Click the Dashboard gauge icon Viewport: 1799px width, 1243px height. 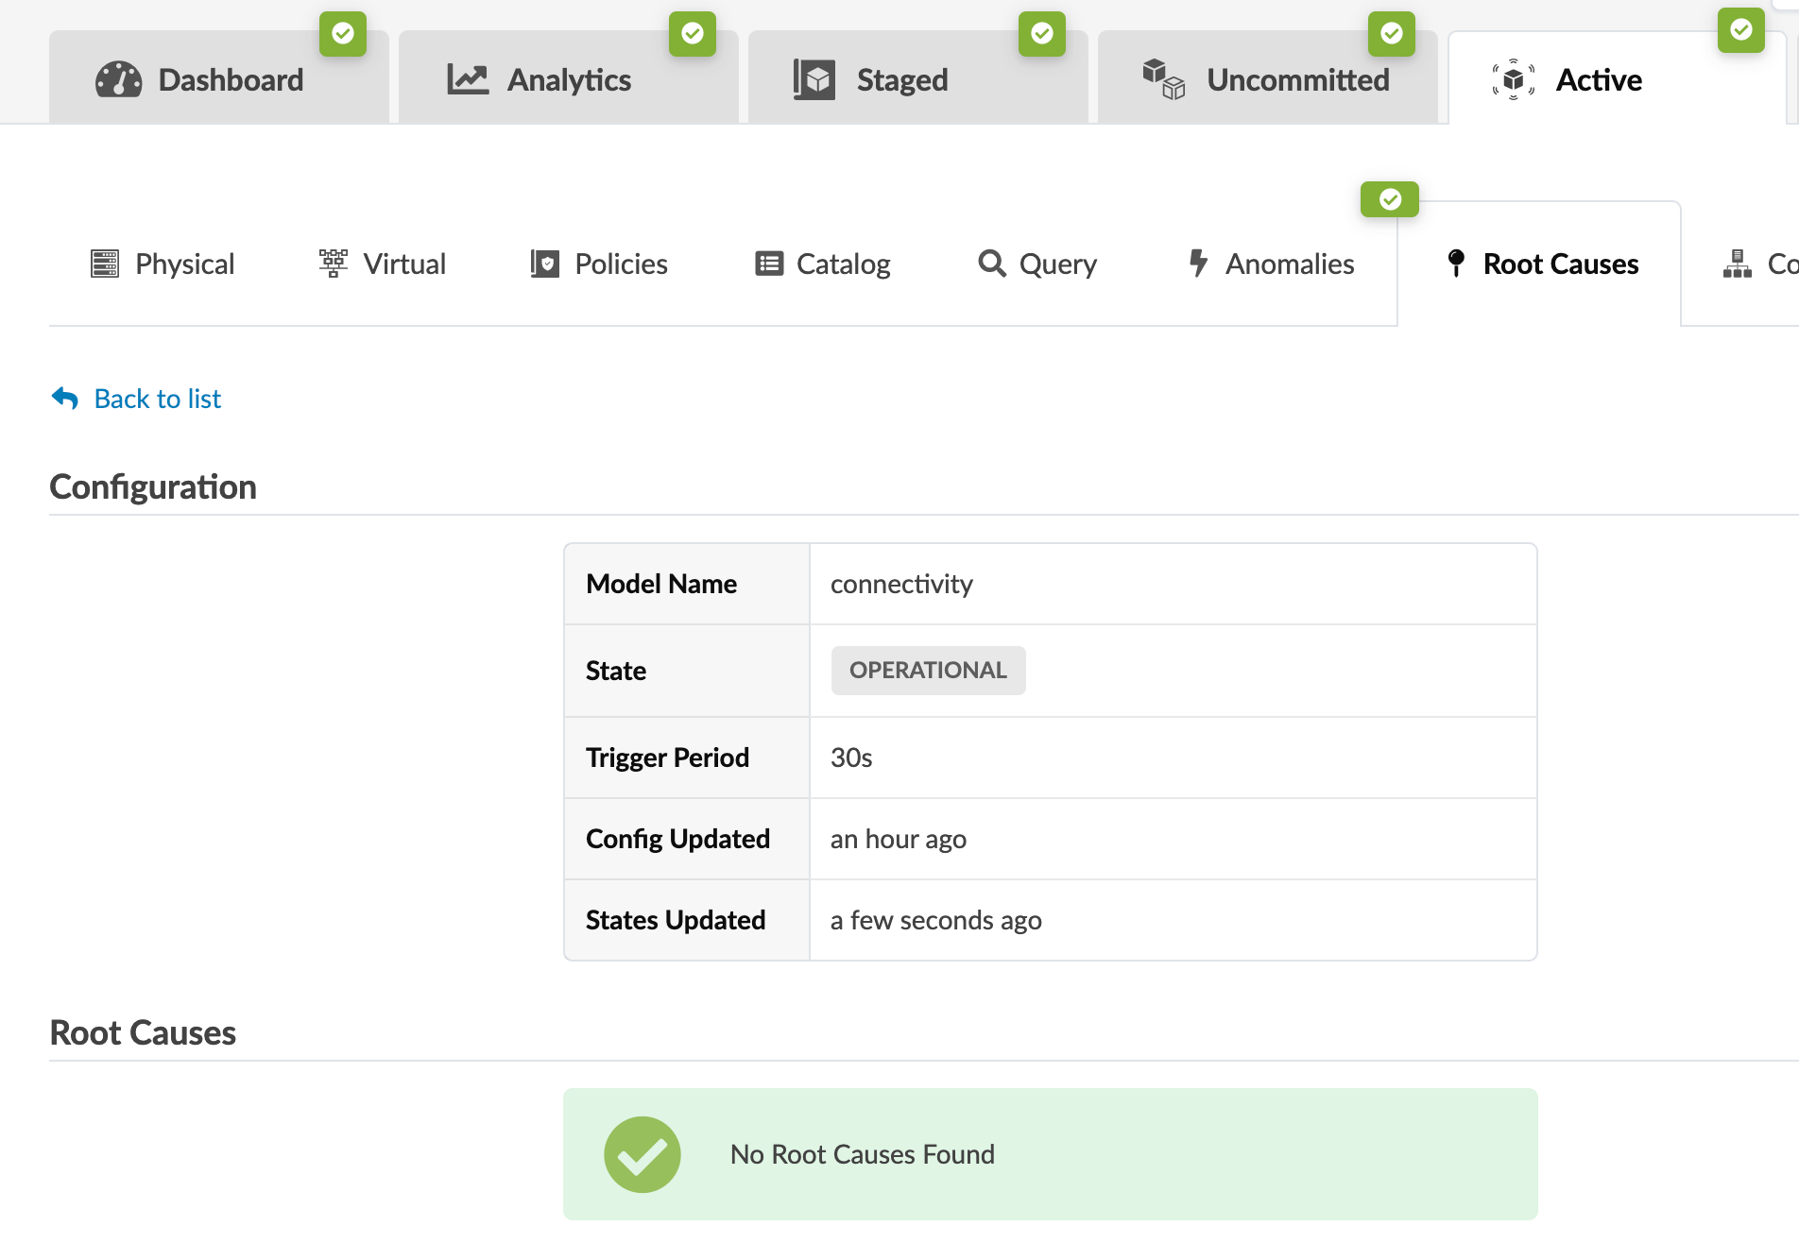click(x=119, y=80)
